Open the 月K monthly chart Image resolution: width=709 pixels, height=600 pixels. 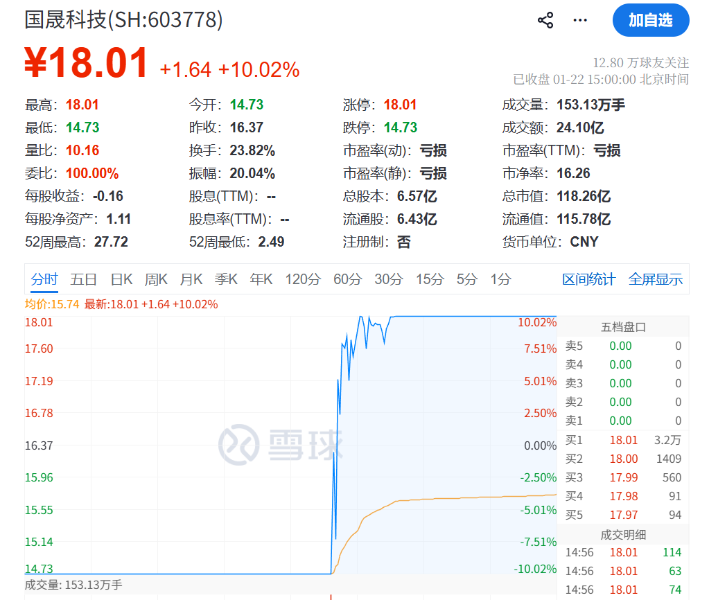(x=191, y=279)
